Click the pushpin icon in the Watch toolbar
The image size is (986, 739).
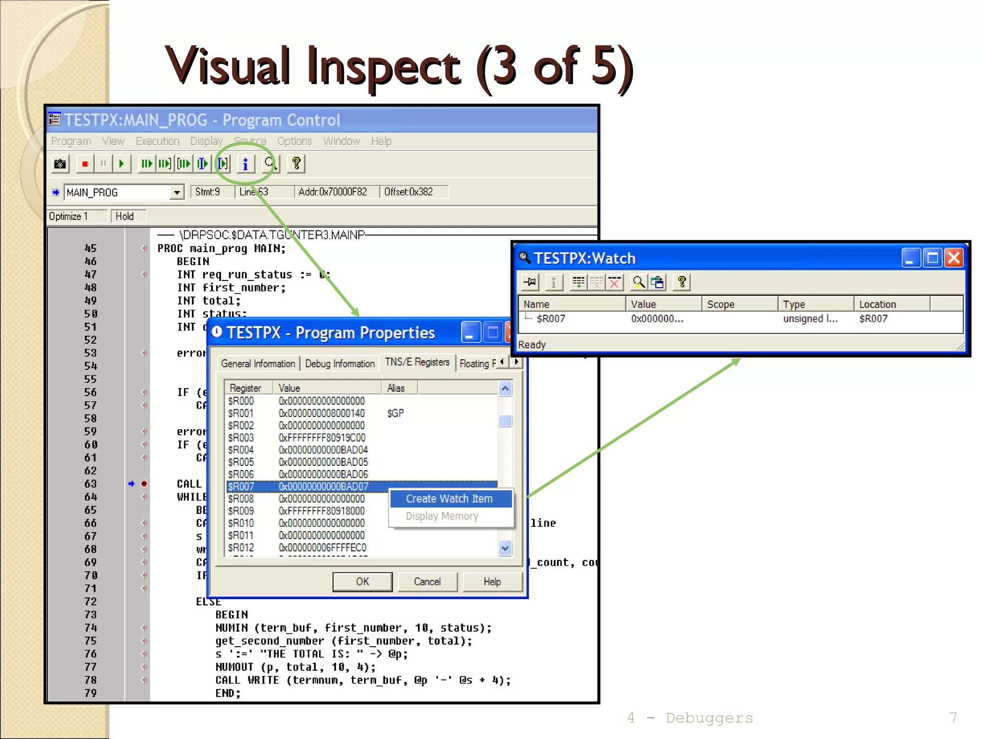pos(530,282)
